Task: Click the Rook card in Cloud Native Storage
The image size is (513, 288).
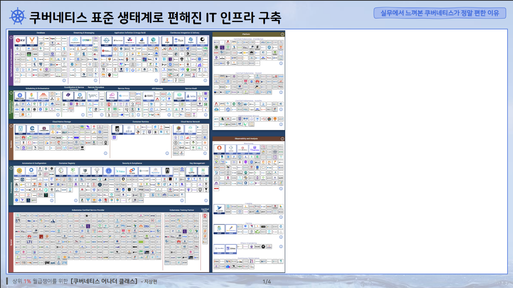Action: (x=21, y=130)
